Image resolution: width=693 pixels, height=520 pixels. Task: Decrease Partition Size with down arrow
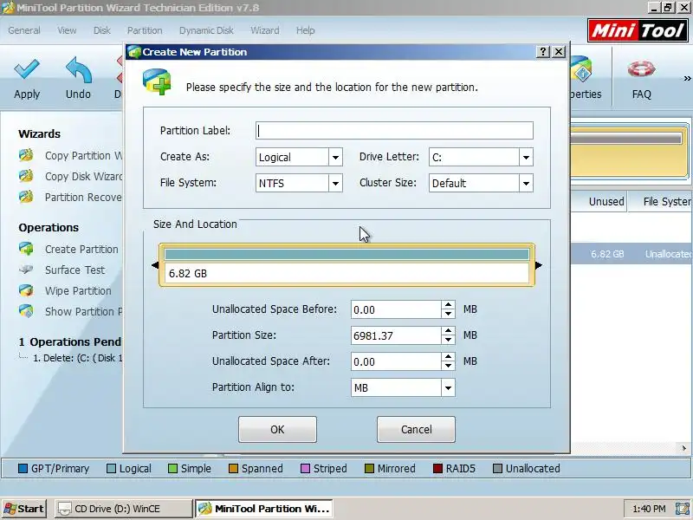(448, 340)
